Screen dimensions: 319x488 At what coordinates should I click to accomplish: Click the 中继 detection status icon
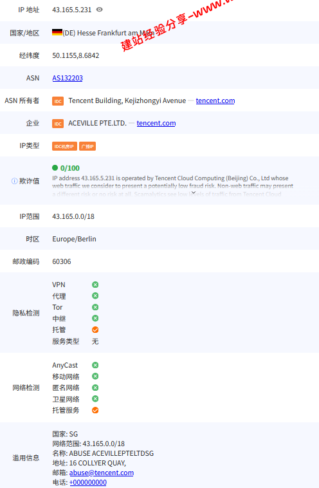pos(95,318)
